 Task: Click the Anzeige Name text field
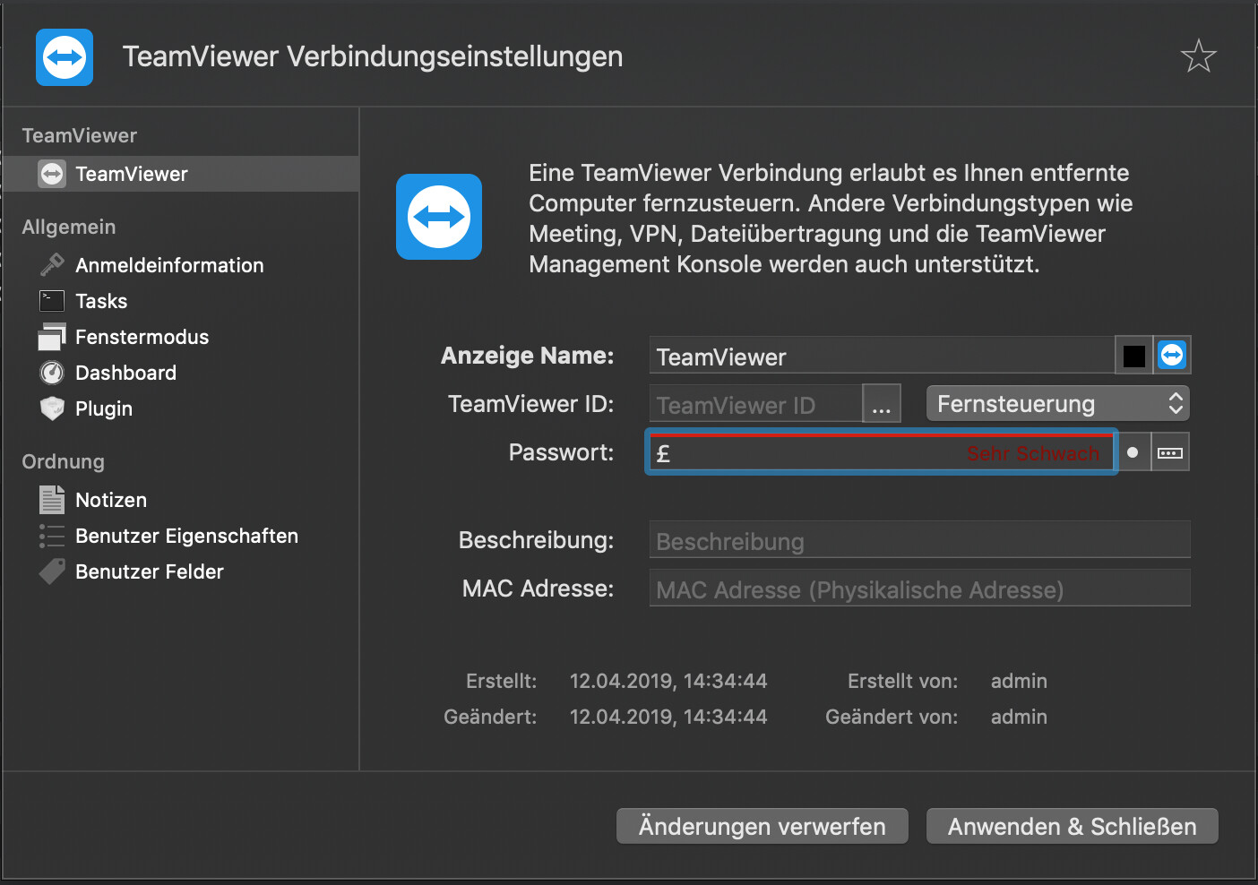click(x=880, y=357)
